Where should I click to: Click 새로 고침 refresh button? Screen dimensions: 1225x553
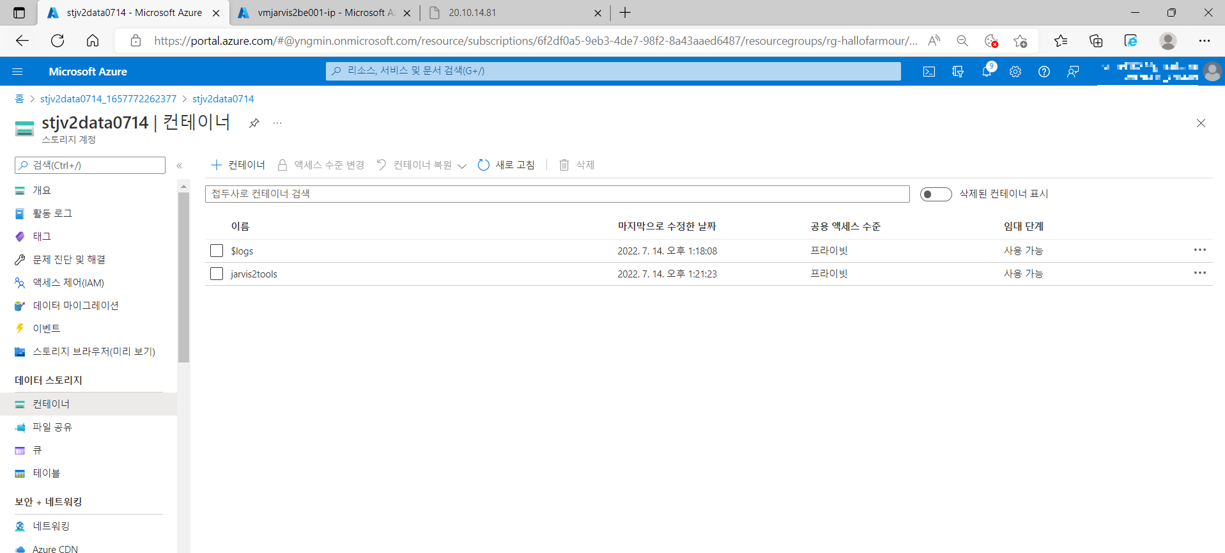pyautogui.click(x=506, y=165)
